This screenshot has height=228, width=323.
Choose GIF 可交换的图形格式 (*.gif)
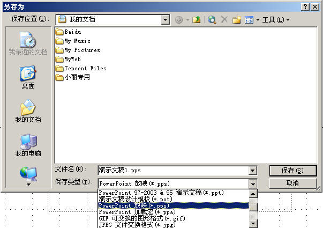click(x=174, y=218)
